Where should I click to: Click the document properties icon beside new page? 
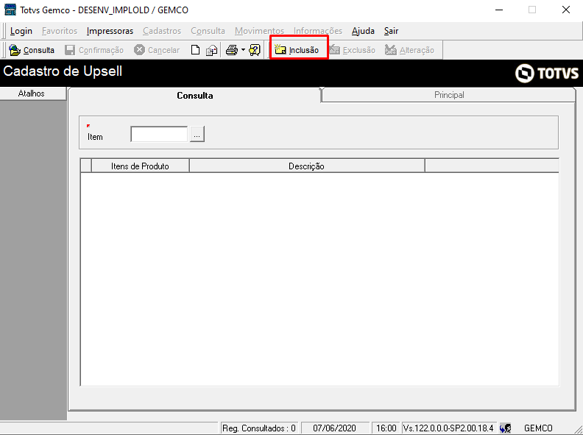211,50
